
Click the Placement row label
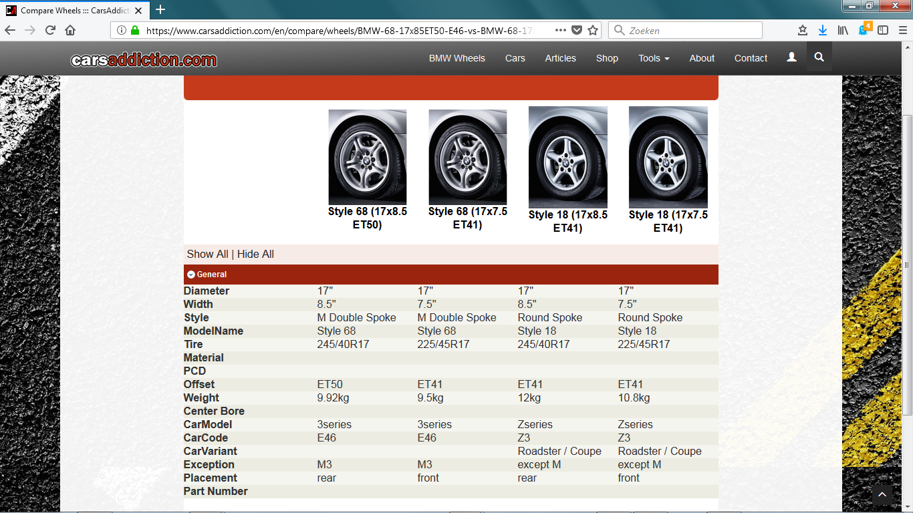coord(211,478)
